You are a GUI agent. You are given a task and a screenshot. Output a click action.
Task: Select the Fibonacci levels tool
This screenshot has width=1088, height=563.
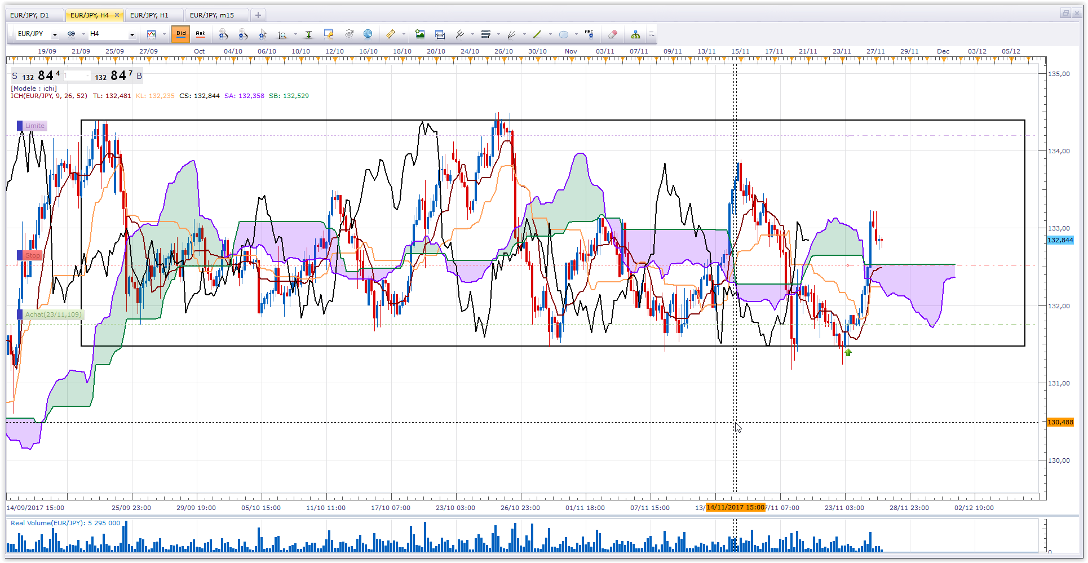click(485, 34)
